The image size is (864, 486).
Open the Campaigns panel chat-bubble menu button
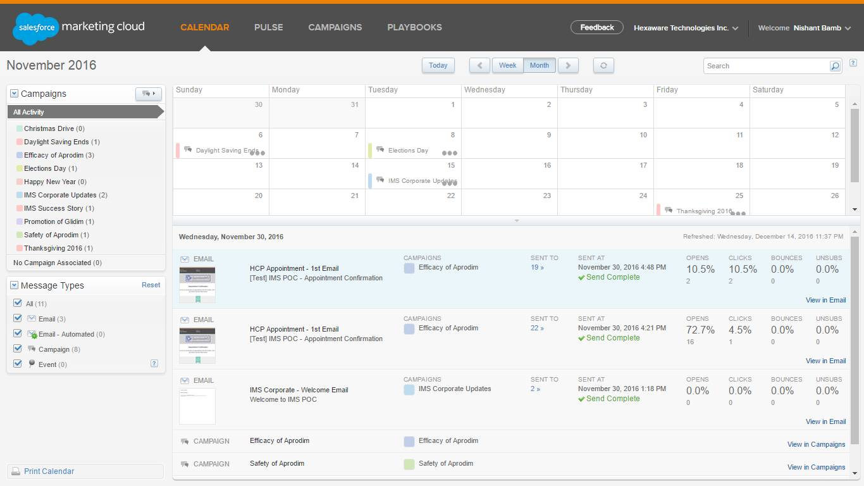point(149,94)
